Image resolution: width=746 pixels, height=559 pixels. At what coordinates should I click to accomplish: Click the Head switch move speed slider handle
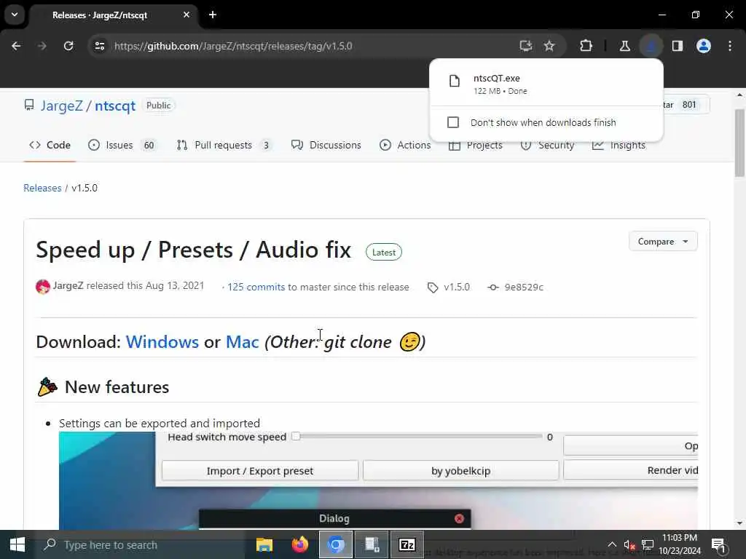click(x=296, y=437)
